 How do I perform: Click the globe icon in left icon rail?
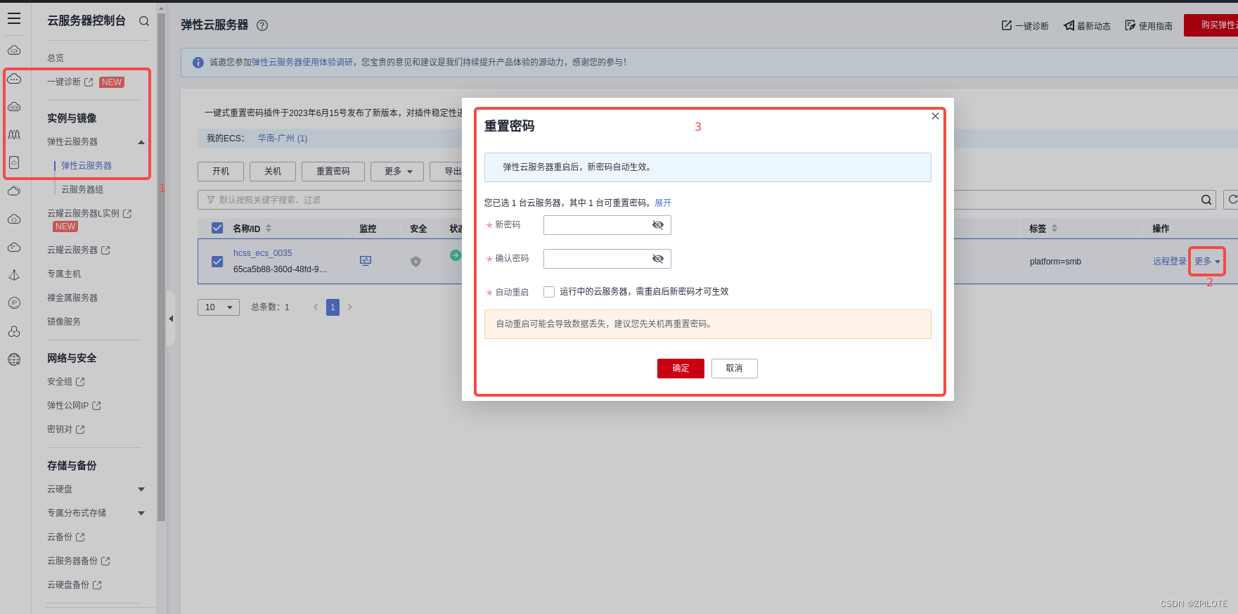click(x=14, y=359)
